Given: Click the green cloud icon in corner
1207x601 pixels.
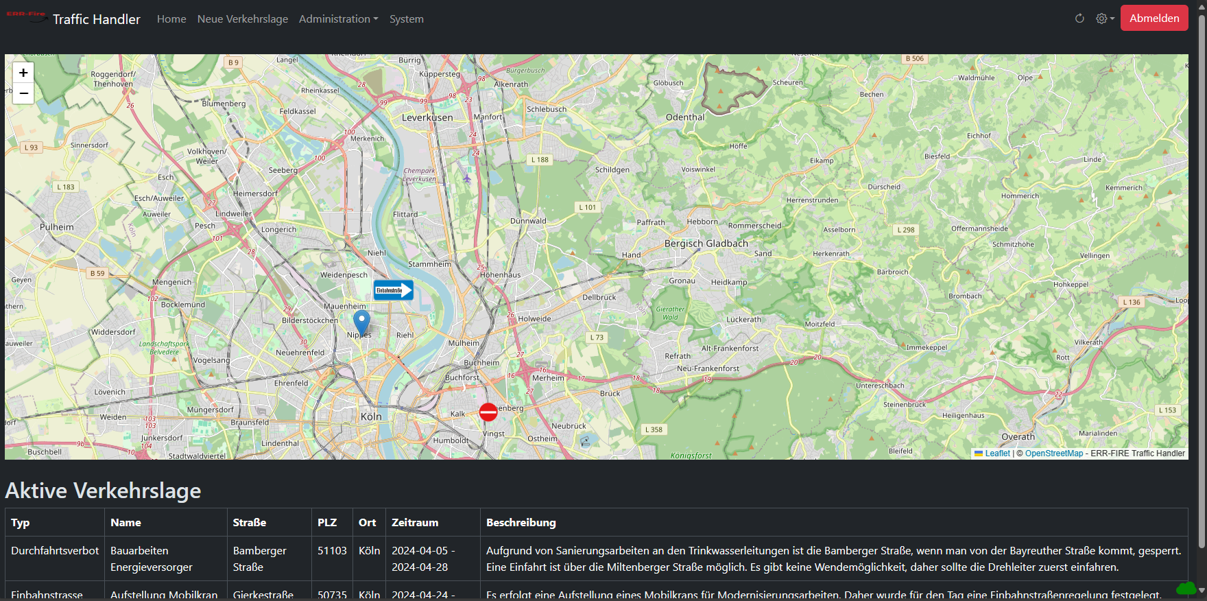Looking at the screenshot, I should [1186, 588].
